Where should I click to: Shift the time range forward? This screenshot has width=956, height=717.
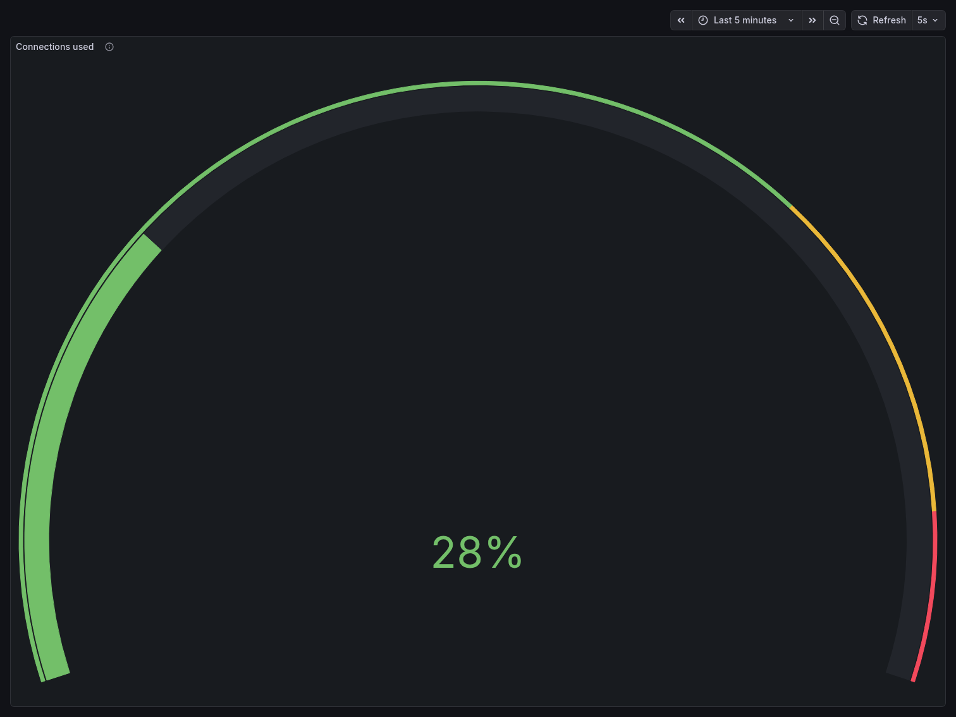(x=812, y=20)
